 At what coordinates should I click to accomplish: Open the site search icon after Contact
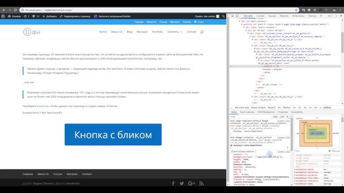202,32
